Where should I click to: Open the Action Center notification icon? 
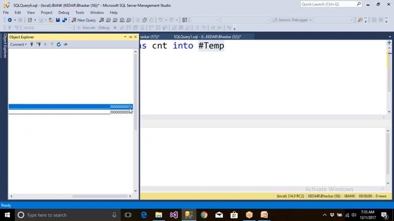pos(384,215)
